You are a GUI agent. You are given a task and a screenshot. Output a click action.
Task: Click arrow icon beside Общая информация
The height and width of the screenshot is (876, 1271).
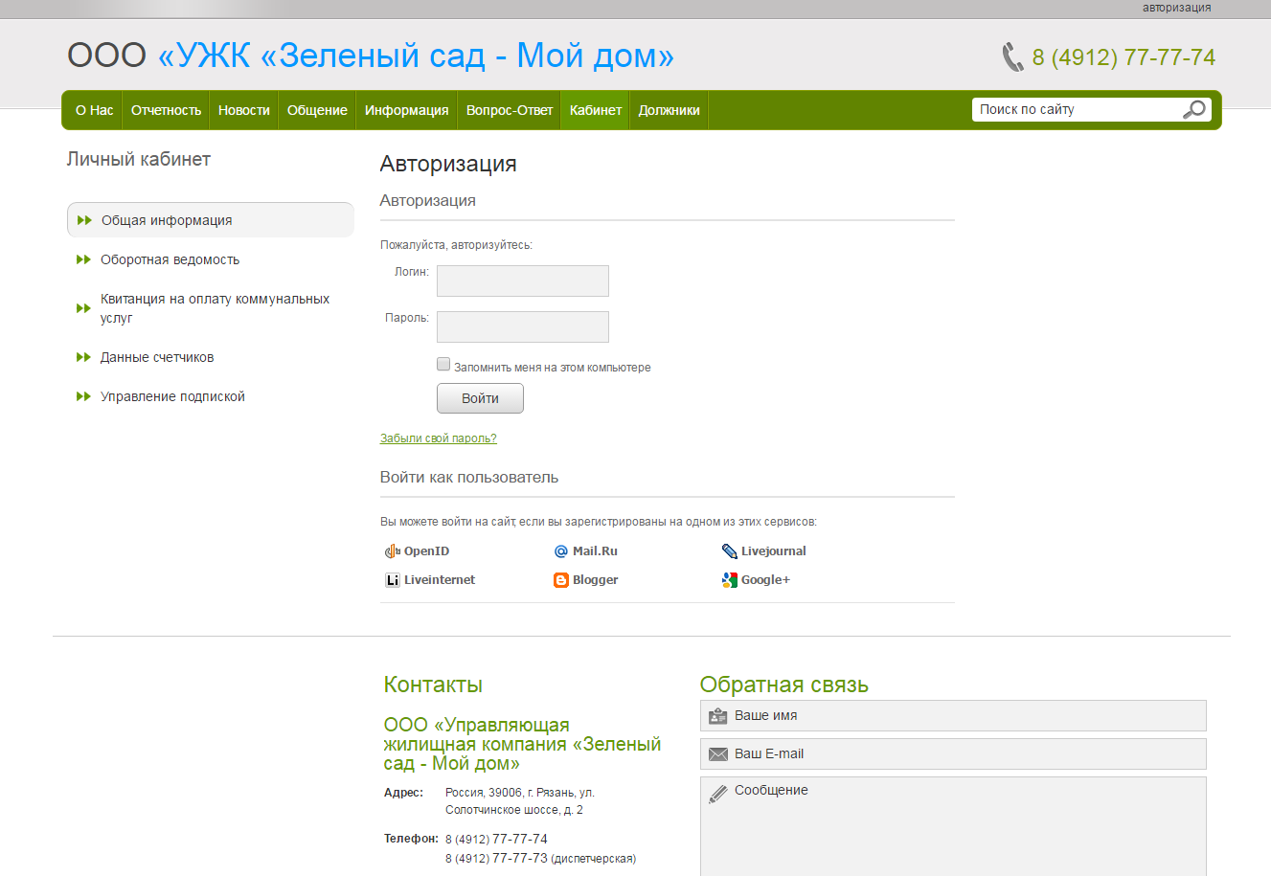(x=84, y=220)
